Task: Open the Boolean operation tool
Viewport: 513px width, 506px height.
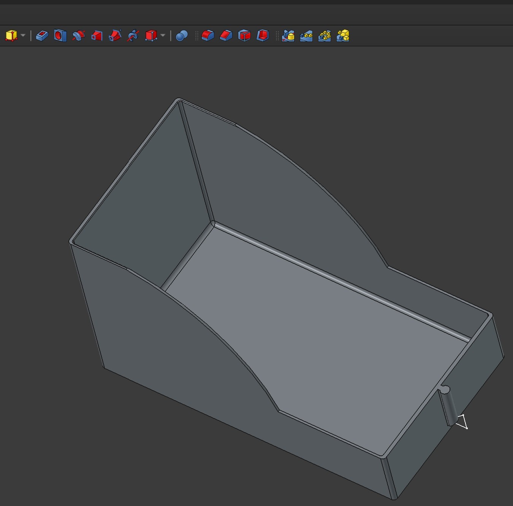Action: [x=182, y=36]
